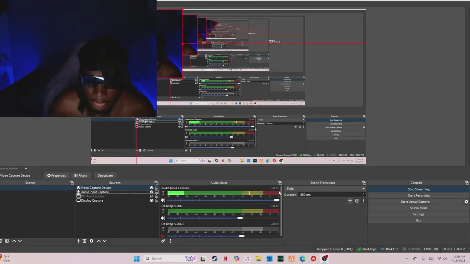
Task: Open transition properties dots menu
Action: pyautogui.click(x=363, y=201)
